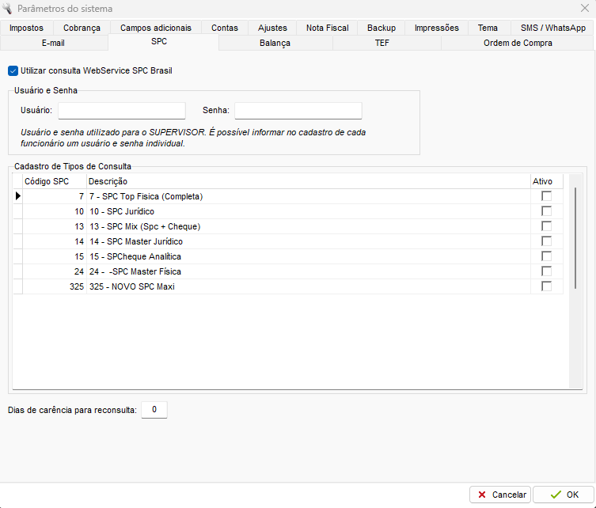Select row '13 - SPC Mix (Spc + Cheque)'
596x508 pixels.
point(288,226)
